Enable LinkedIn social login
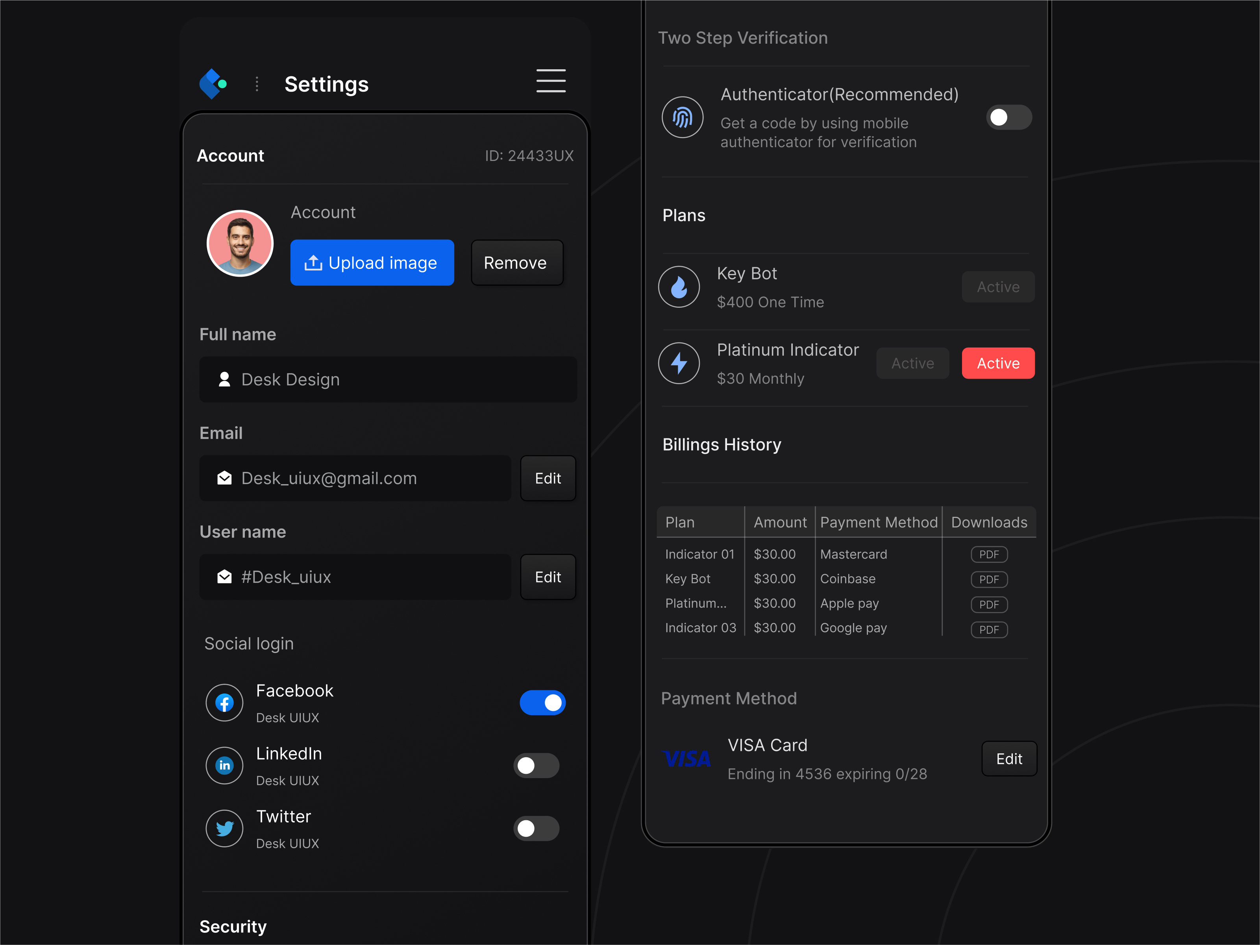This screenshot has height=945, width=1260. 535,766
